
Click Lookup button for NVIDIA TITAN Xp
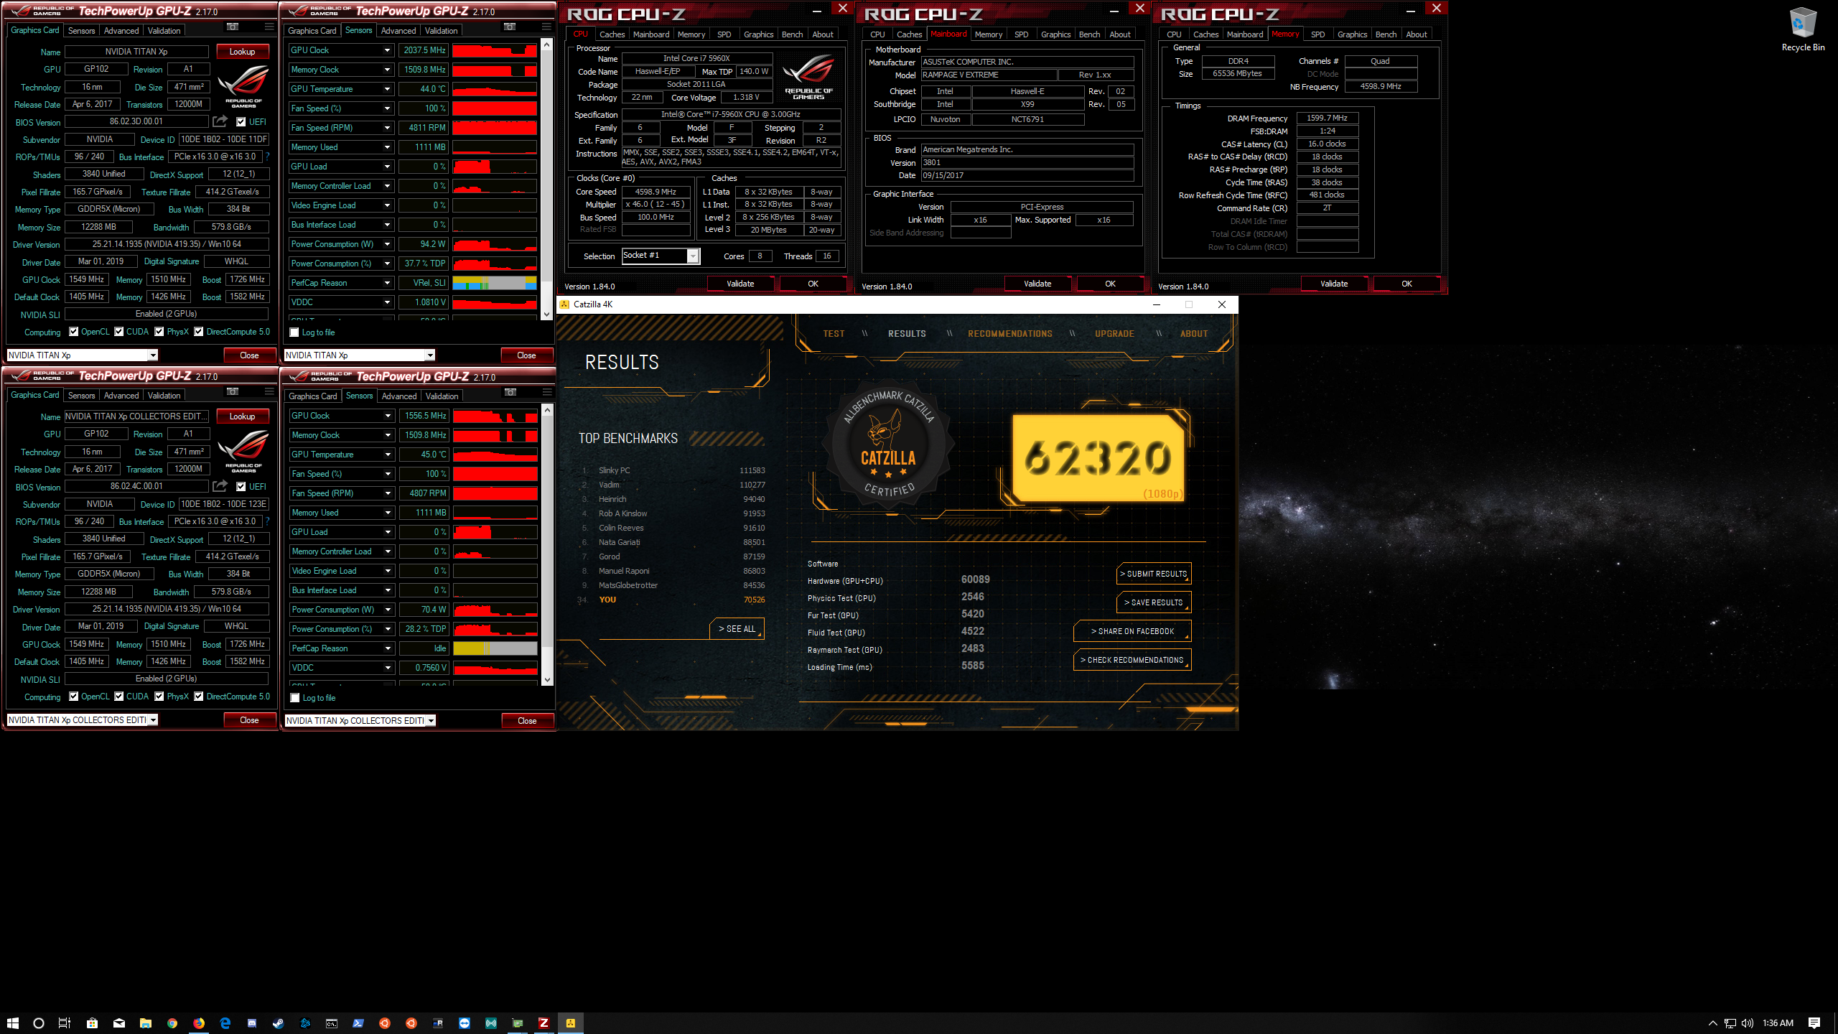coord(242,52)
